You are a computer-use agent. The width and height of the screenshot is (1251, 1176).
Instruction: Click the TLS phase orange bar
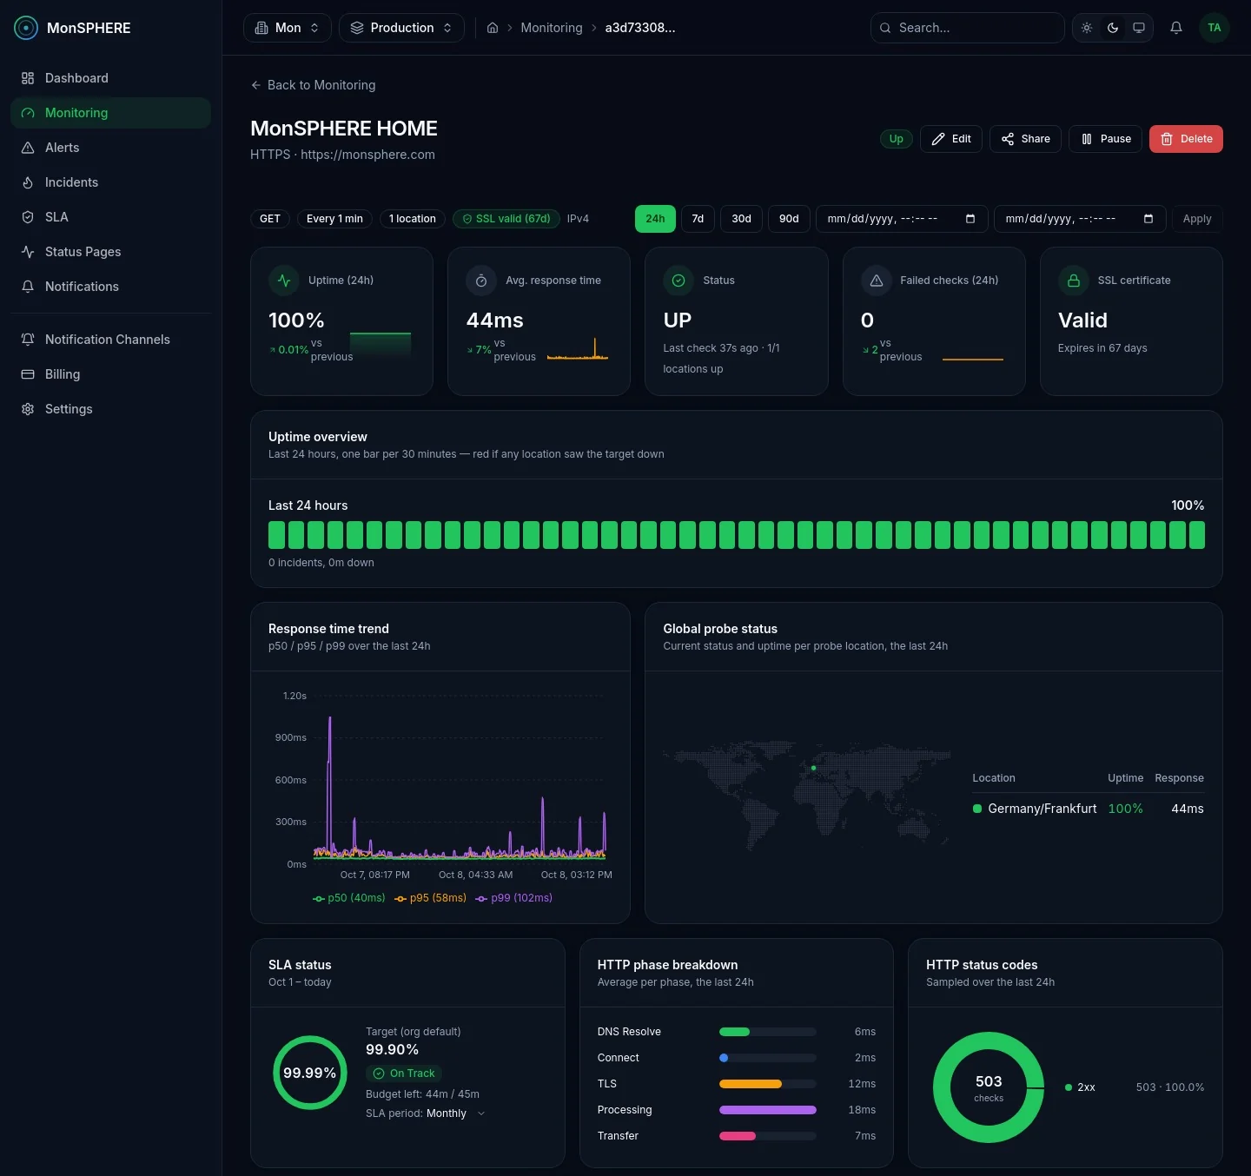pyautogui.click(x=751, y=1084)
